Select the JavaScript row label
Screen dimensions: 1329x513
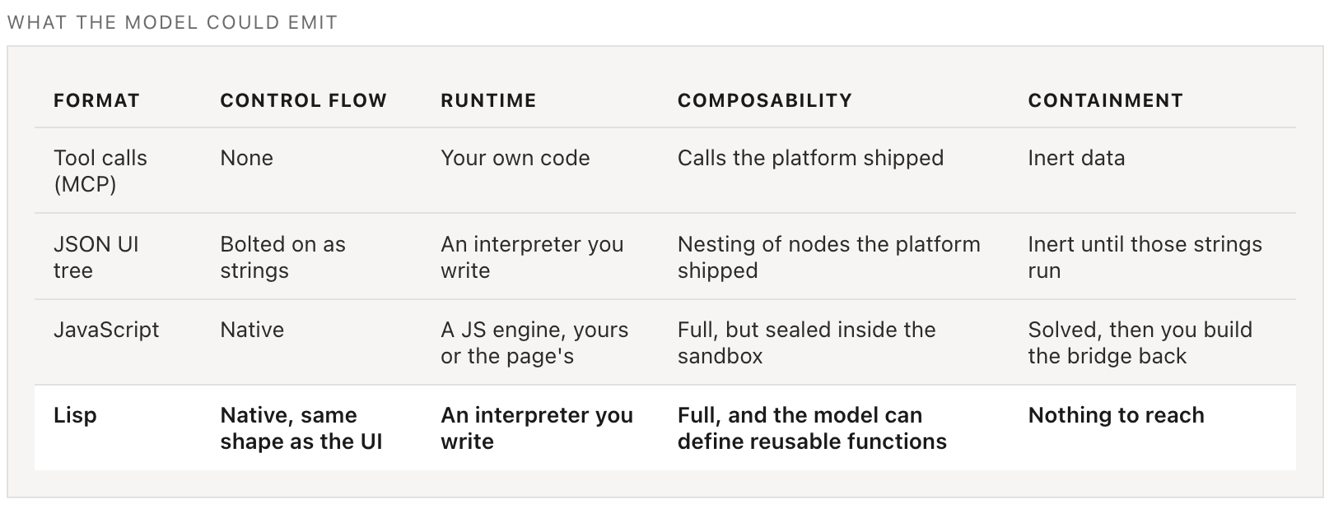pyautogui.click(x=106, y=330)
